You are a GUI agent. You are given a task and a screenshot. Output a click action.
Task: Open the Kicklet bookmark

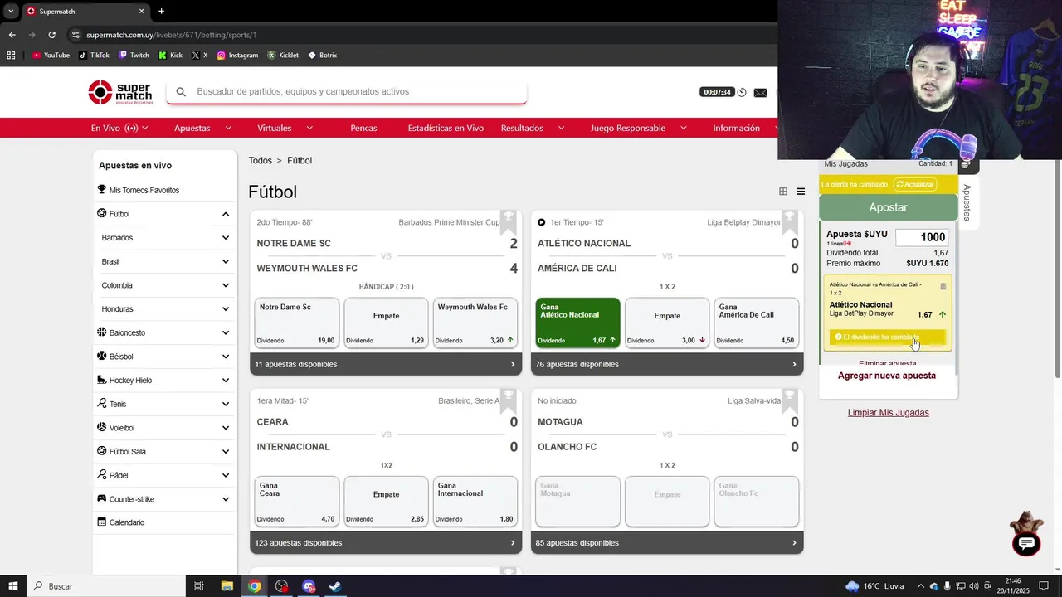[x=283, y=56]
